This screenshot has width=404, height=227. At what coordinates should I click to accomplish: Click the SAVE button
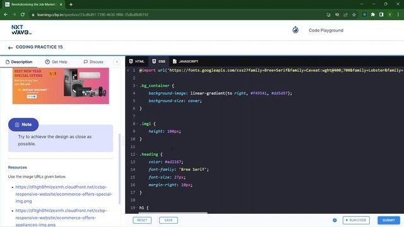169,220
